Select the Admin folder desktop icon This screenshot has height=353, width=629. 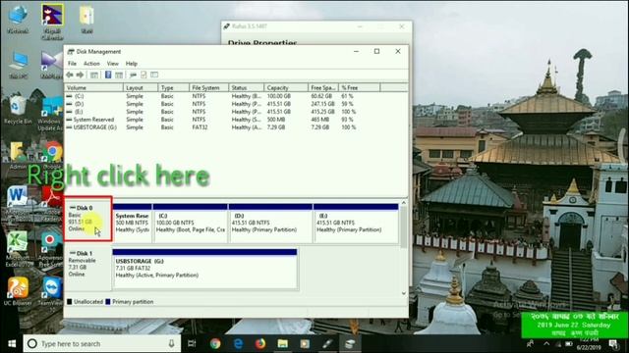click(x=18, y=155)
